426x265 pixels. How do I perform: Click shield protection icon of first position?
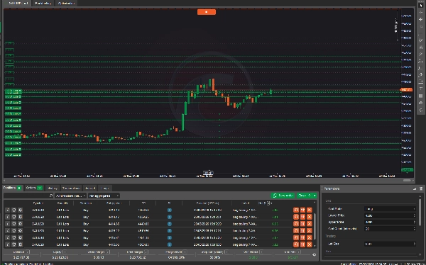(x=14, y=210)
